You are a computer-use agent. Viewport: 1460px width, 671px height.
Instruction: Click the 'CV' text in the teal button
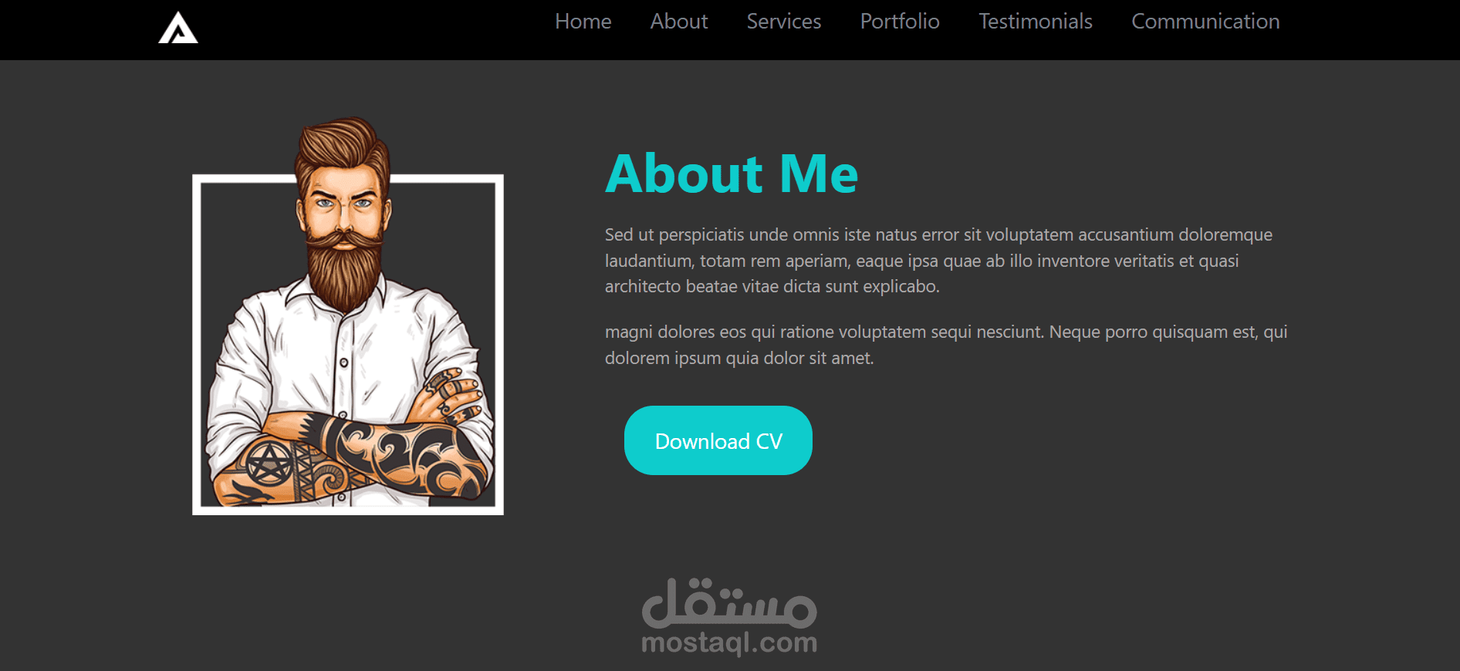click(769, 441)
